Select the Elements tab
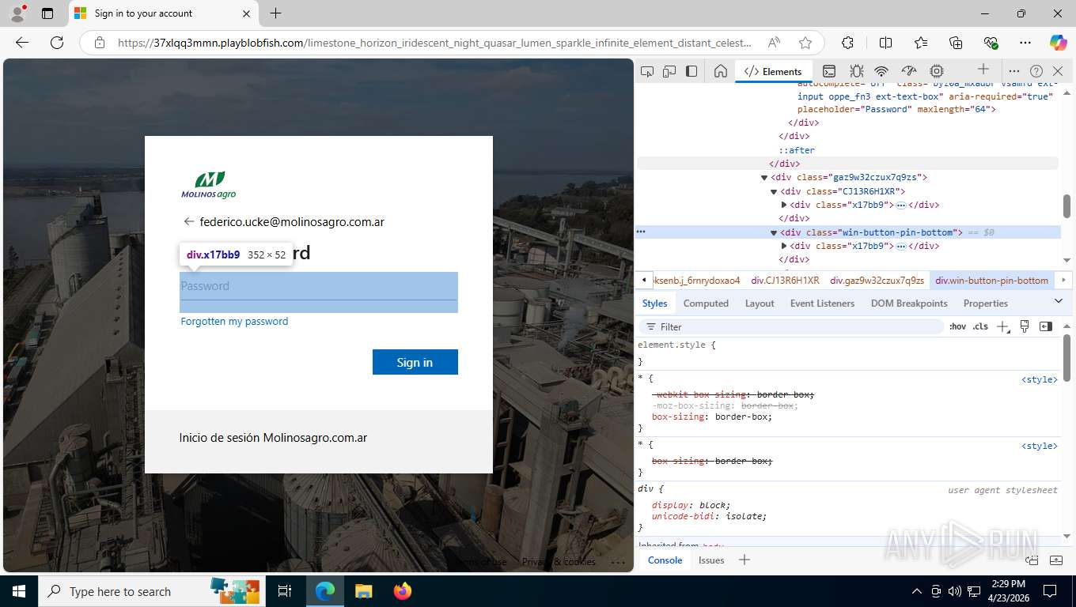Image resolution: width=1076 pixels, height=607 pixels. 773,71
